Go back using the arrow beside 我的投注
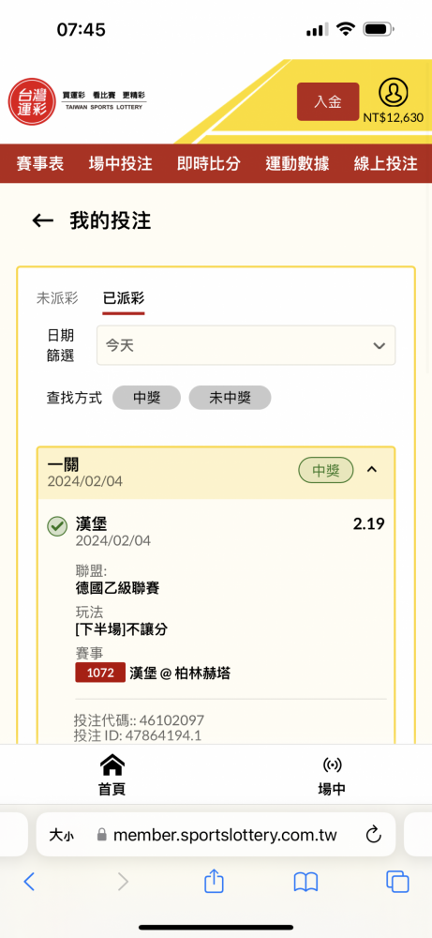This screenshot has height=938, width=432. (x=42, y=220)
